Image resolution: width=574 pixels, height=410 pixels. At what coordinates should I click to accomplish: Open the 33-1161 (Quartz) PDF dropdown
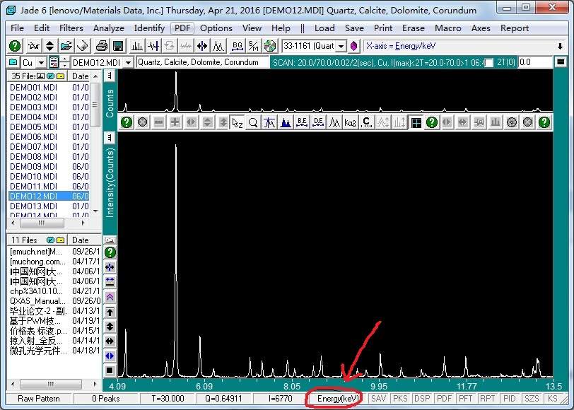341,46
